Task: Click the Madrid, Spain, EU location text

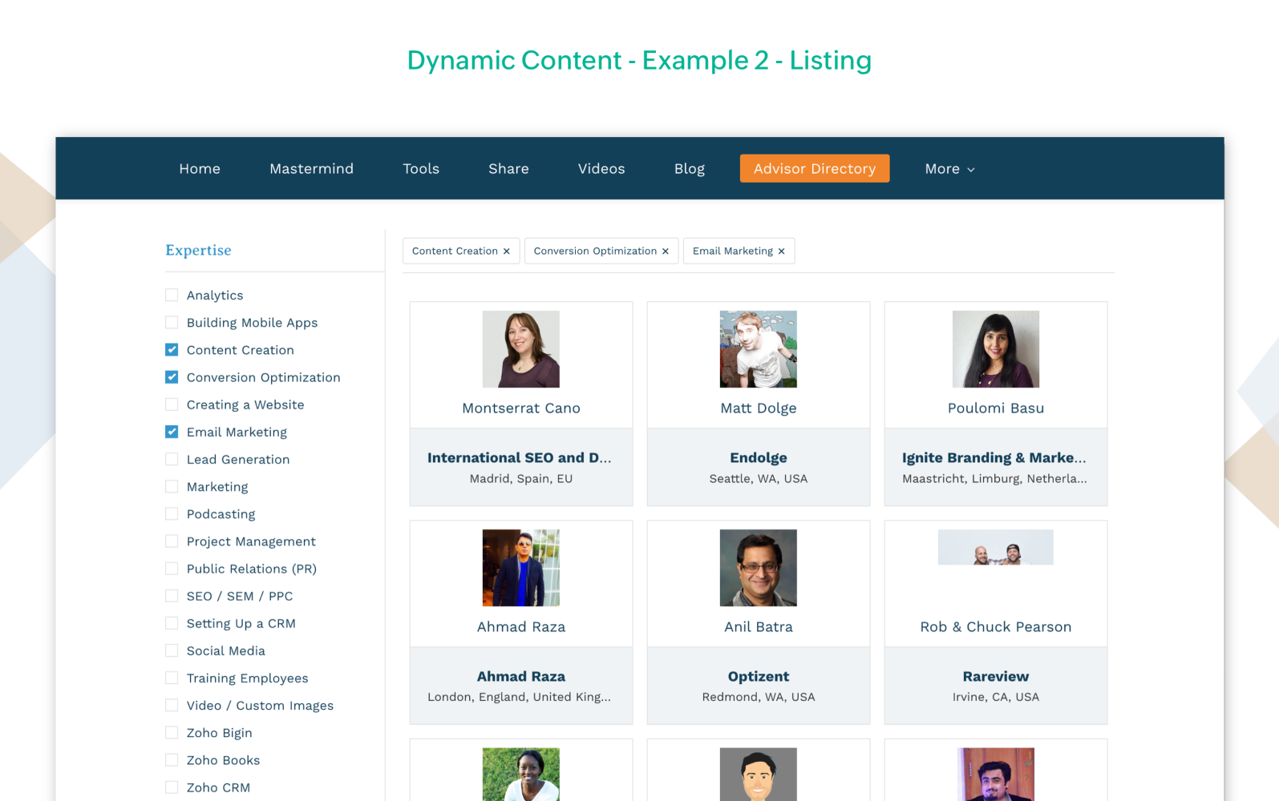Action: (x=521, y=478)
